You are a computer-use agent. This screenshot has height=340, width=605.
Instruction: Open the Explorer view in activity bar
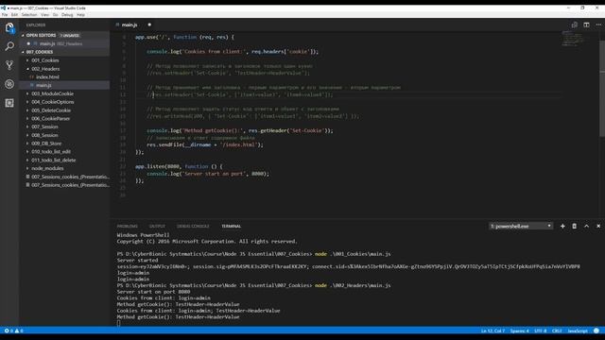pos(9,27)
